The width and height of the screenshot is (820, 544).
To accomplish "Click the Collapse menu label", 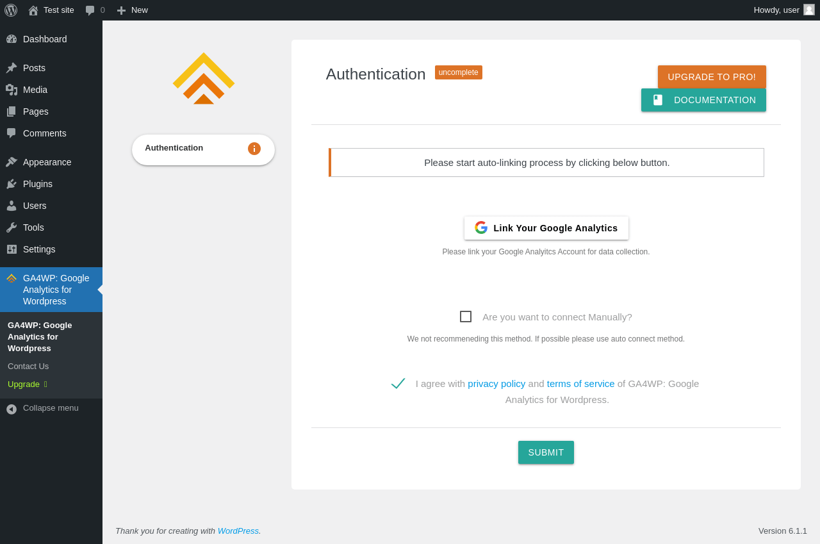I will [x=51, y=408].
